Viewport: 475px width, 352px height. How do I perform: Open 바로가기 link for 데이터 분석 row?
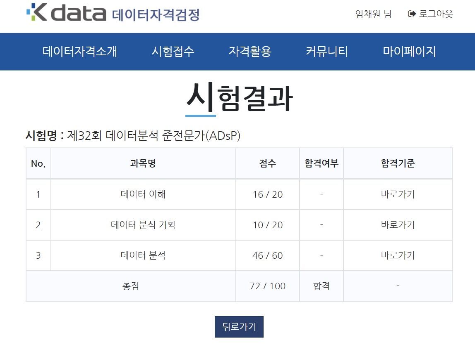coord(398,255)
